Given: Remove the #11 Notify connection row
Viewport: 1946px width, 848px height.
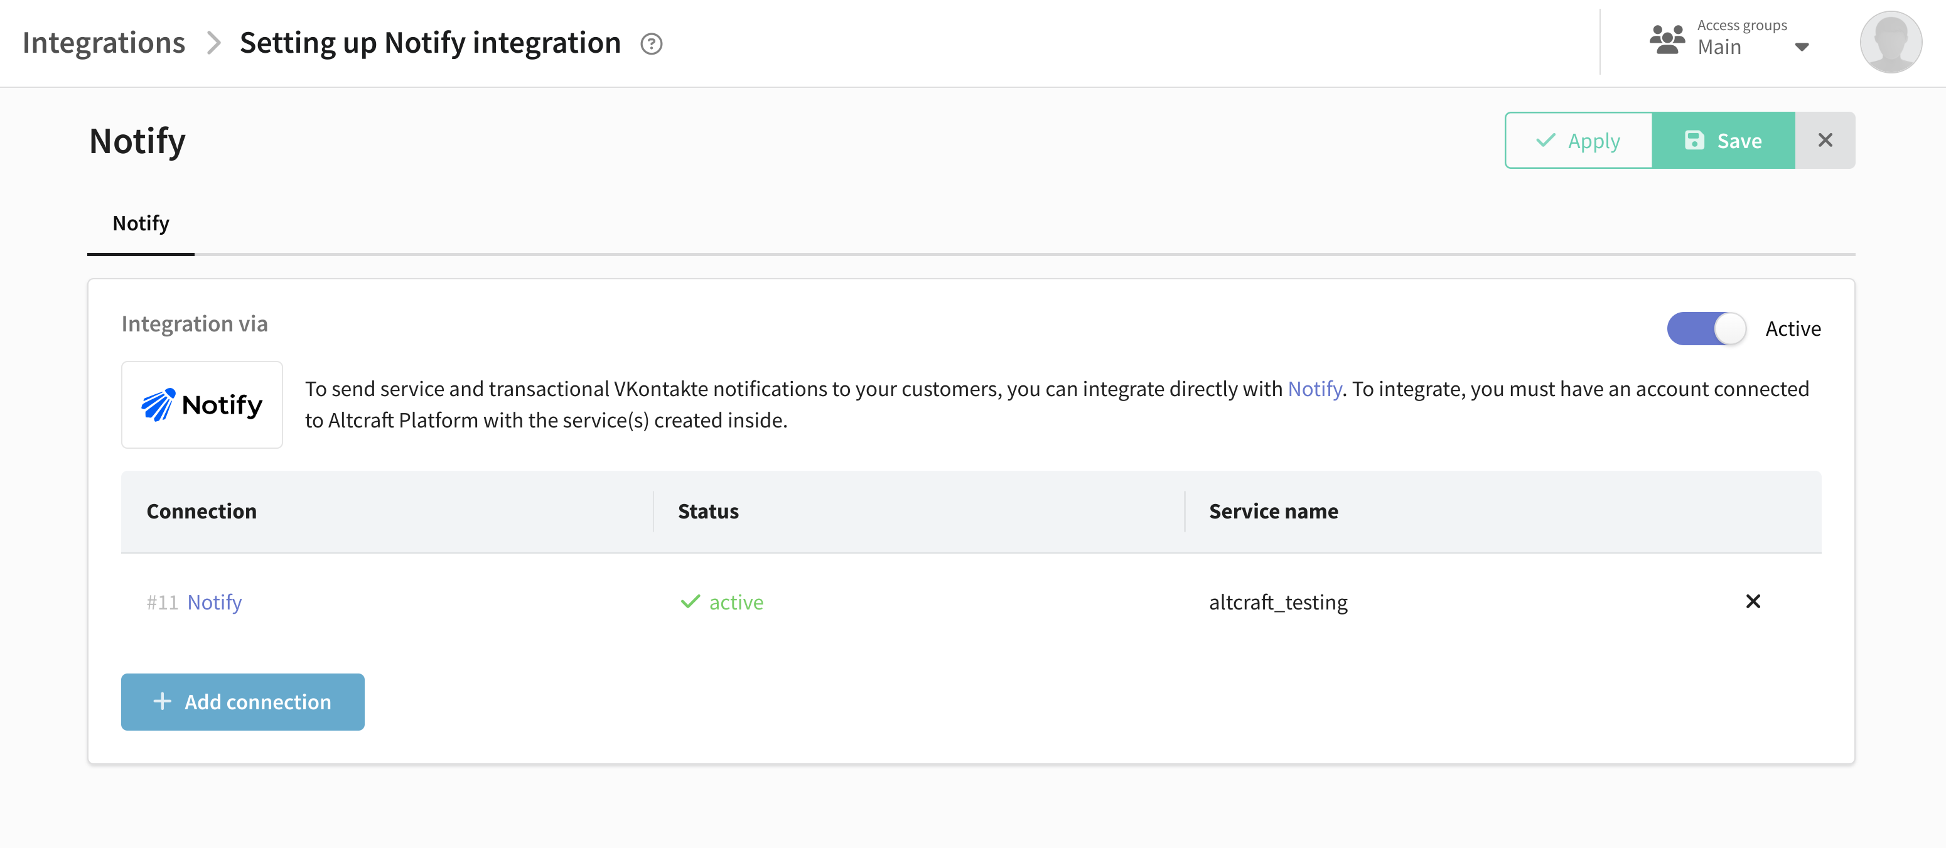Looking at the screenshot, I should [1753, 601].
